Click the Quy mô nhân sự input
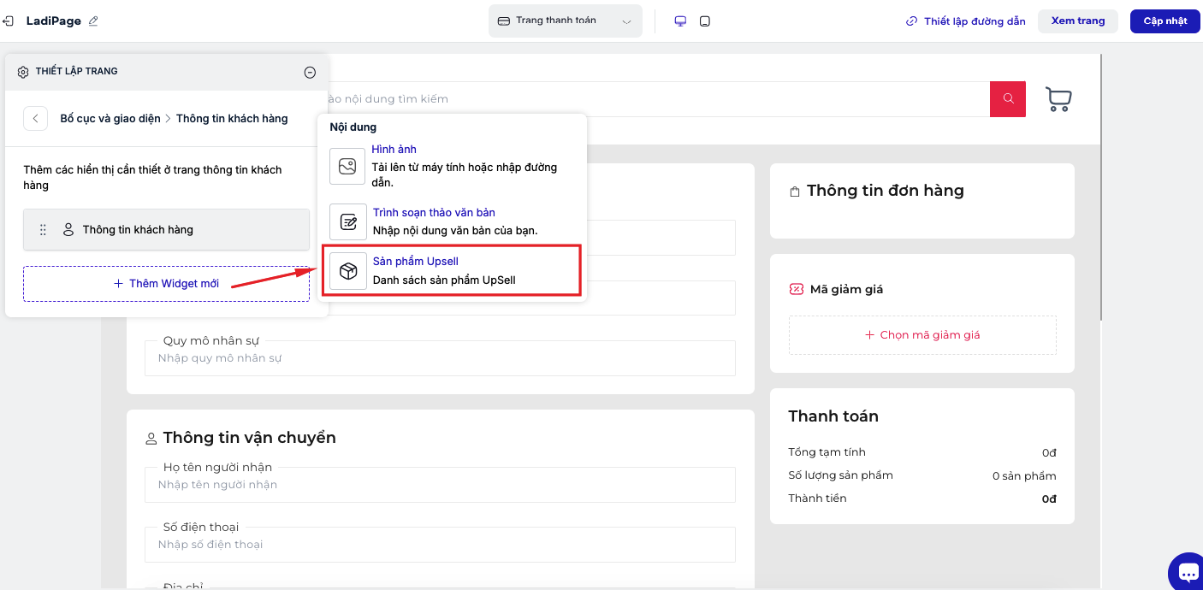Viewport: 1203px width, 590px height. (440, 358)
